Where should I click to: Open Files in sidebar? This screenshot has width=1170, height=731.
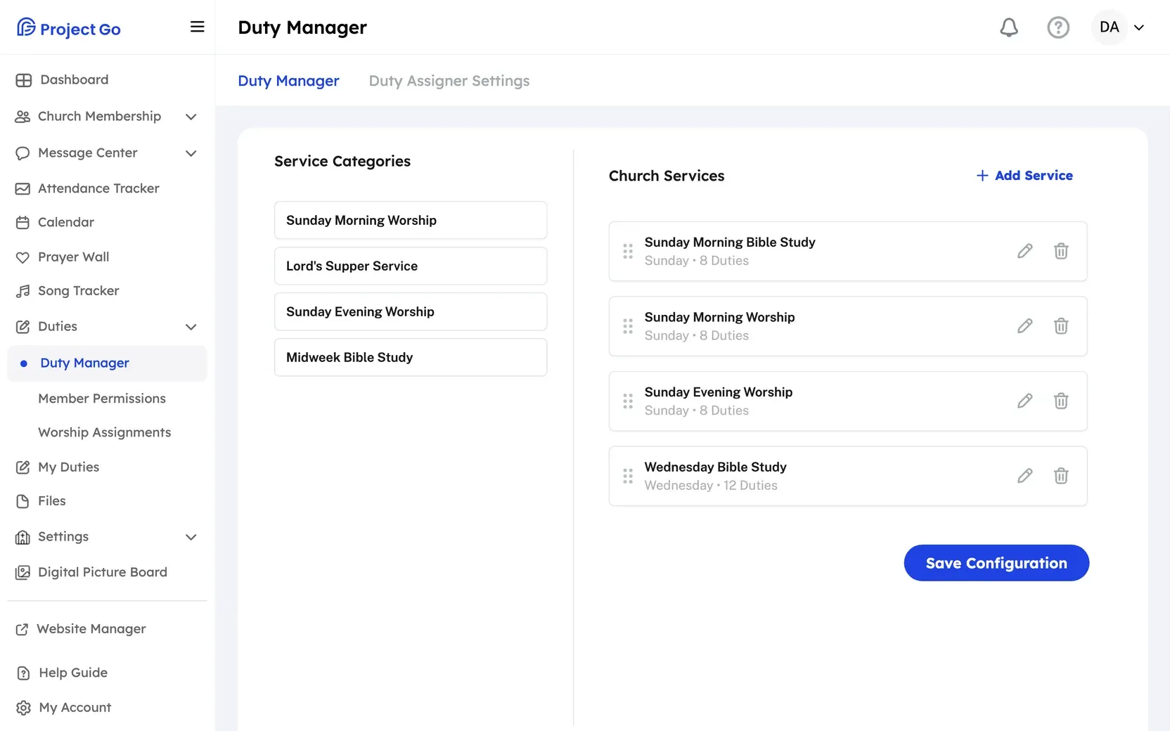coord(51,501)
